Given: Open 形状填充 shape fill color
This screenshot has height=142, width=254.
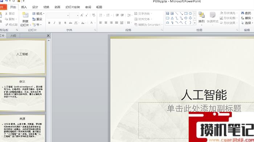Looking at the screenshot, I should click(229, 13).
